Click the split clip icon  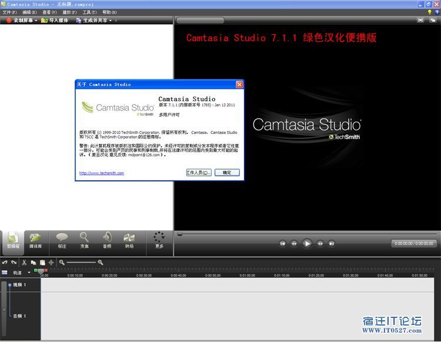point(51,263)
